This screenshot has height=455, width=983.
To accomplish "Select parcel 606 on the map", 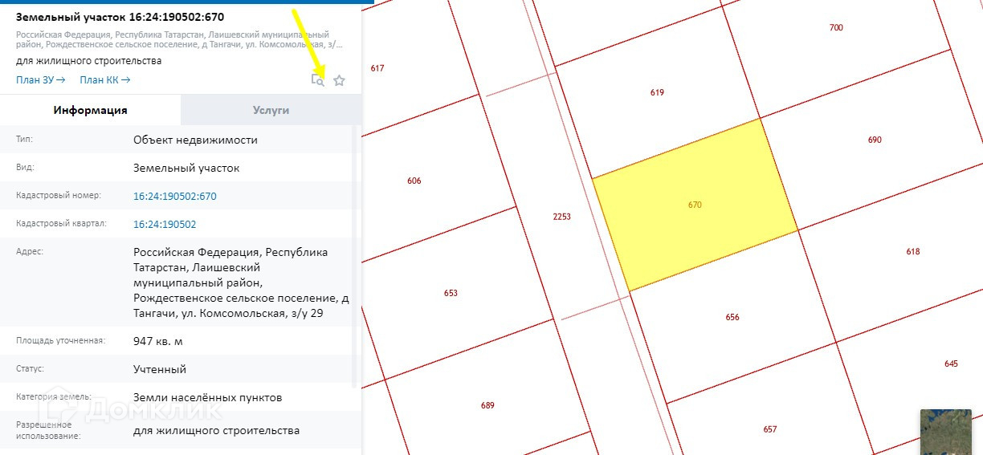I will click(x=414, y=181).
